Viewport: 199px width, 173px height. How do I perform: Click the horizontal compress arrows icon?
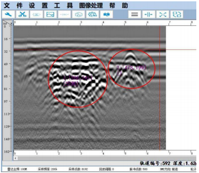[x=148, y=14]
